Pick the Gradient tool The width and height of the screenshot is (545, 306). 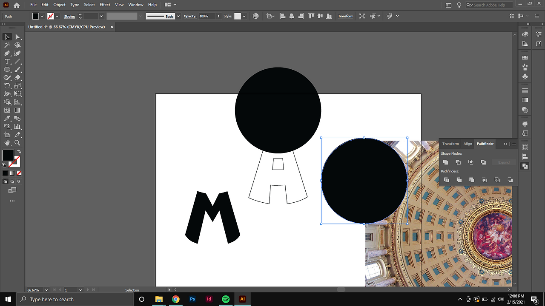(17, 110)
